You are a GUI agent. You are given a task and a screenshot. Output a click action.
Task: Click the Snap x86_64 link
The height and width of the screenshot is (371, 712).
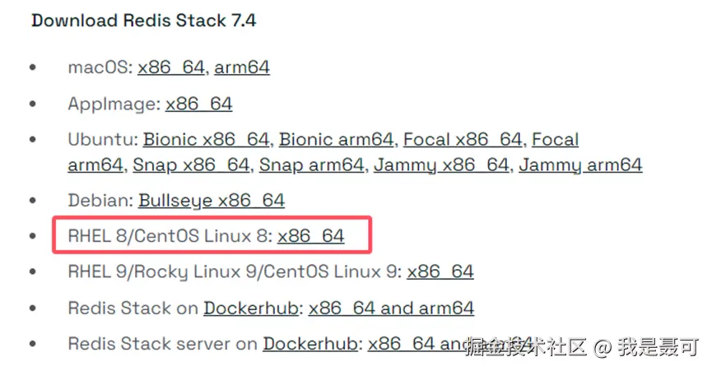(x=190, y=165)
